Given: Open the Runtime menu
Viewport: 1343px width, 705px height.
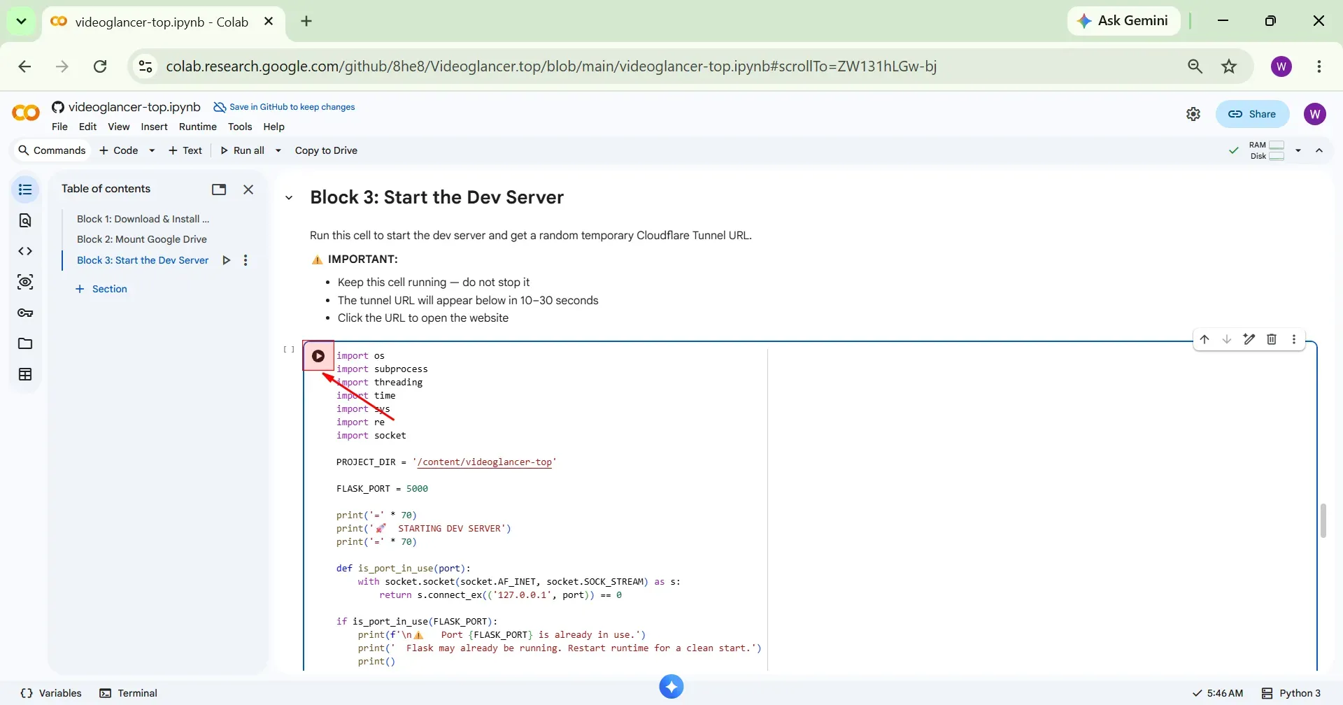Looking at the screenshot, I should [x=198, y=127].
